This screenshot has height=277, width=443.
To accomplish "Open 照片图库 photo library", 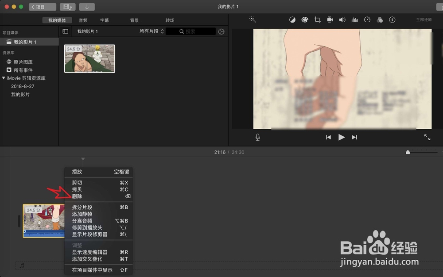I will point(20,62).
